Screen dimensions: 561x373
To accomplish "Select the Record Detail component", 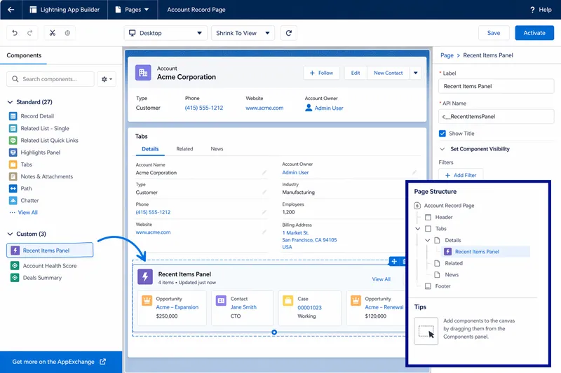I will [x=32, y=116].
